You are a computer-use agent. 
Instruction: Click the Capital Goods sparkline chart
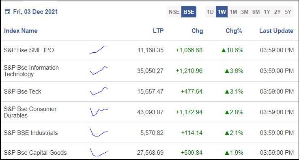[99, 152]
